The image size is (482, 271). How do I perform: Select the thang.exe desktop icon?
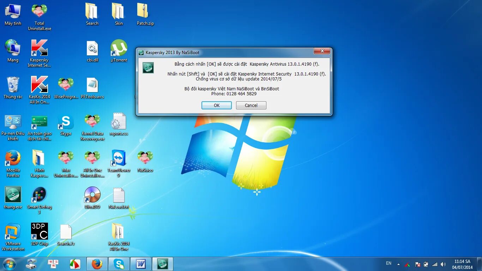(13, 198)
